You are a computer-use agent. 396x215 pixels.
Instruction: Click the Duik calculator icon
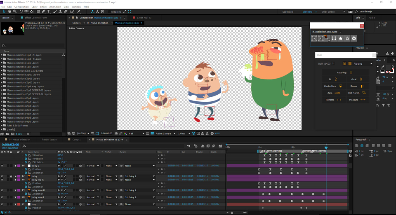point(345,63)
